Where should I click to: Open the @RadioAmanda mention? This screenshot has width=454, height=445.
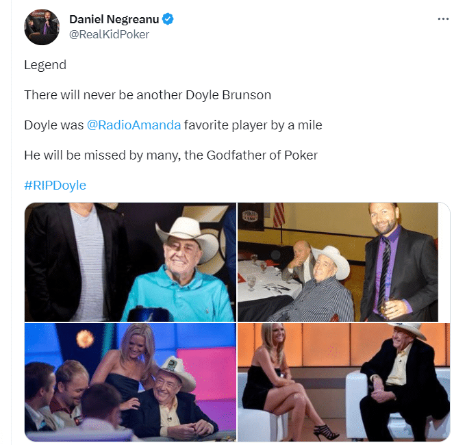(134, 125)
